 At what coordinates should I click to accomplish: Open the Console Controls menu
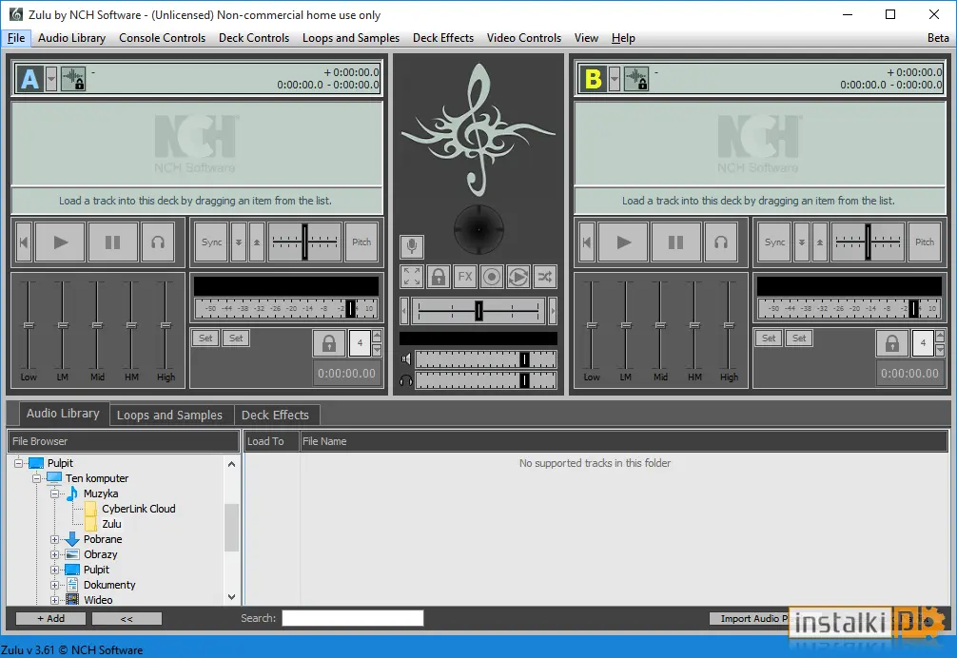pos(162,38)
